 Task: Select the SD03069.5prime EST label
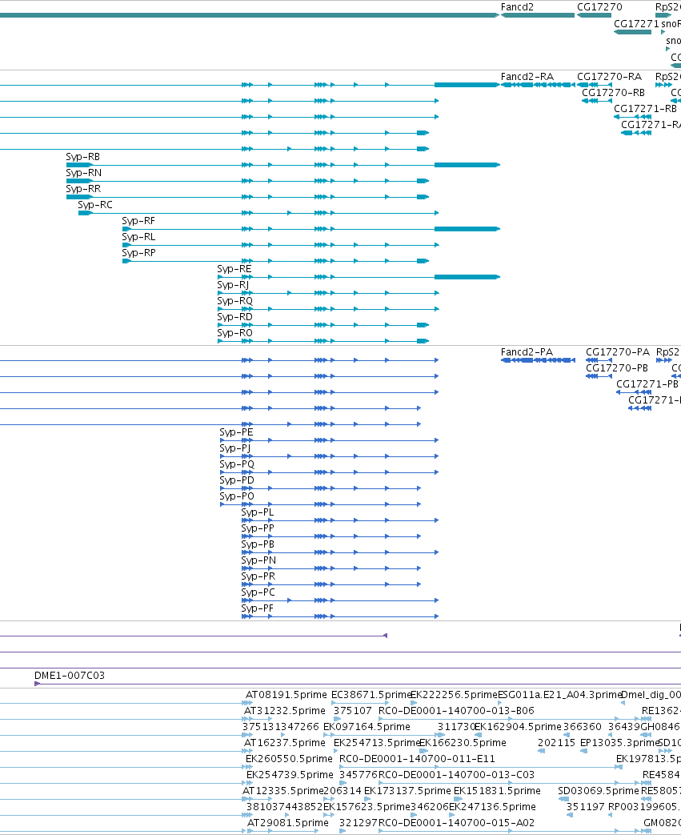(x=599, y=790)
